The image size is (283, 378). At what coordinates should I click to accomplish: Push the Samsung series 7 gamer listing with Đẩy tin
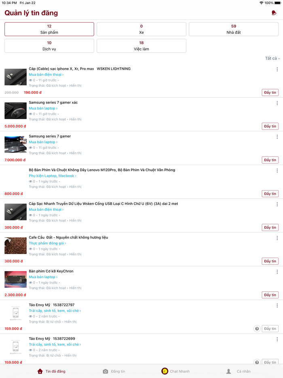[x=270, y=160]
